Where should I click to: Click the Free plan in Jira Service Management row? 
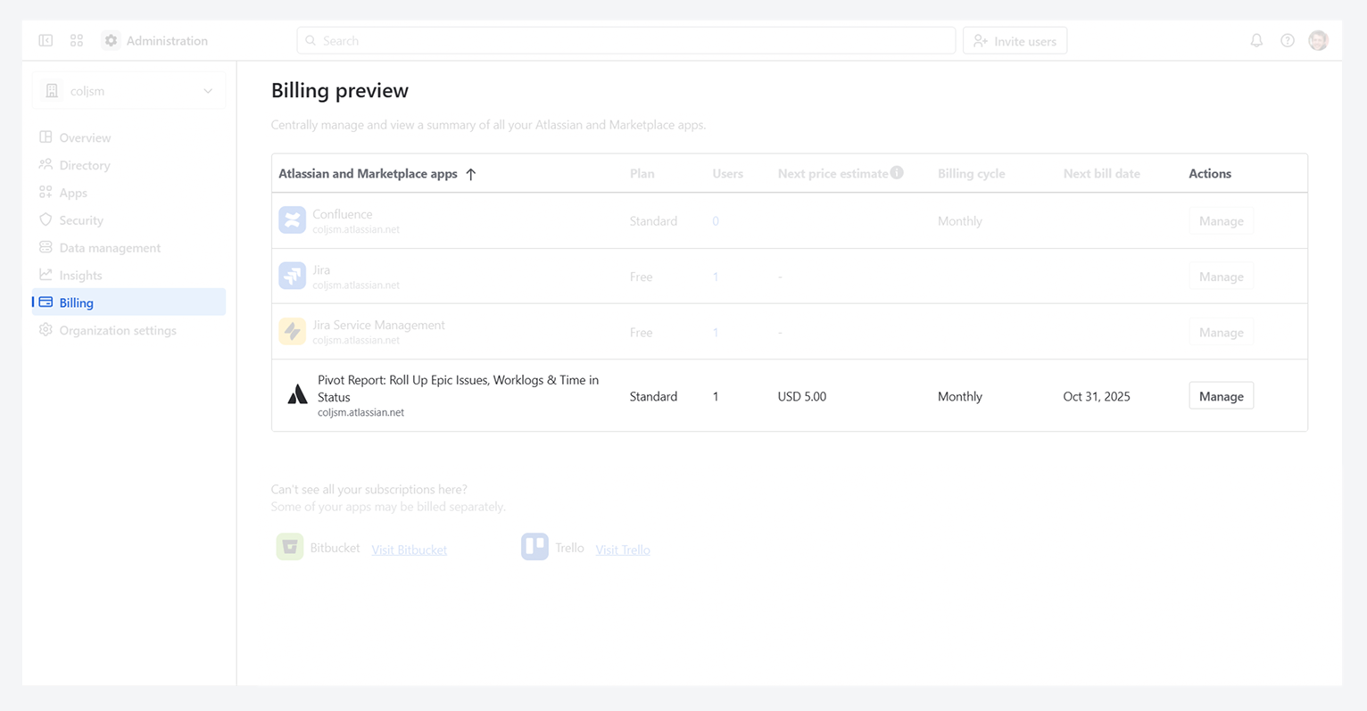pos(641,332)
